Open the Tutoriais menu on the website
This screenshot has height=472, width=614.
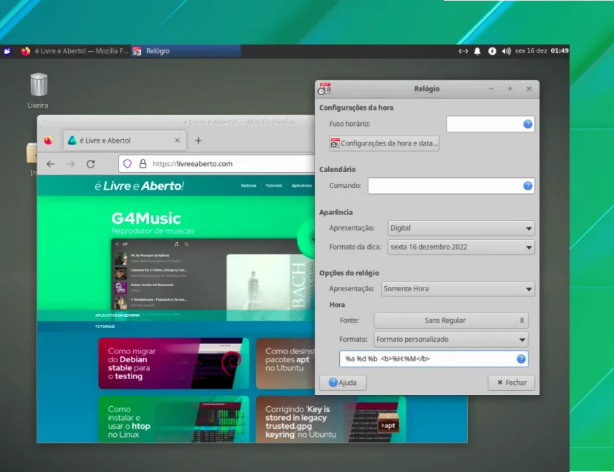(x=274, y=186)
